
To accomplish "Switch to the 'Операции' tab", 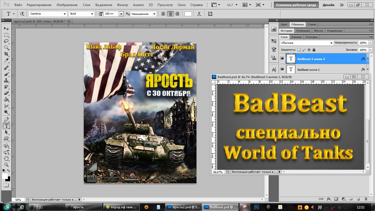I will click(303, 31).
